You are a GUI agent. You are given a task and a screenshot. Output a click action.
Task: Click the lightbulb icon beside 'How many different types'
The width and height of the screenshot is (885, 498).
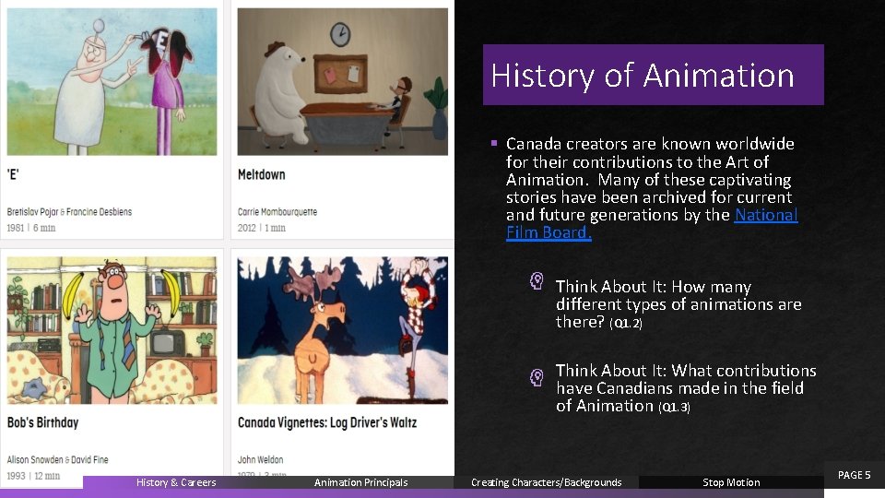tap(537, 280)
